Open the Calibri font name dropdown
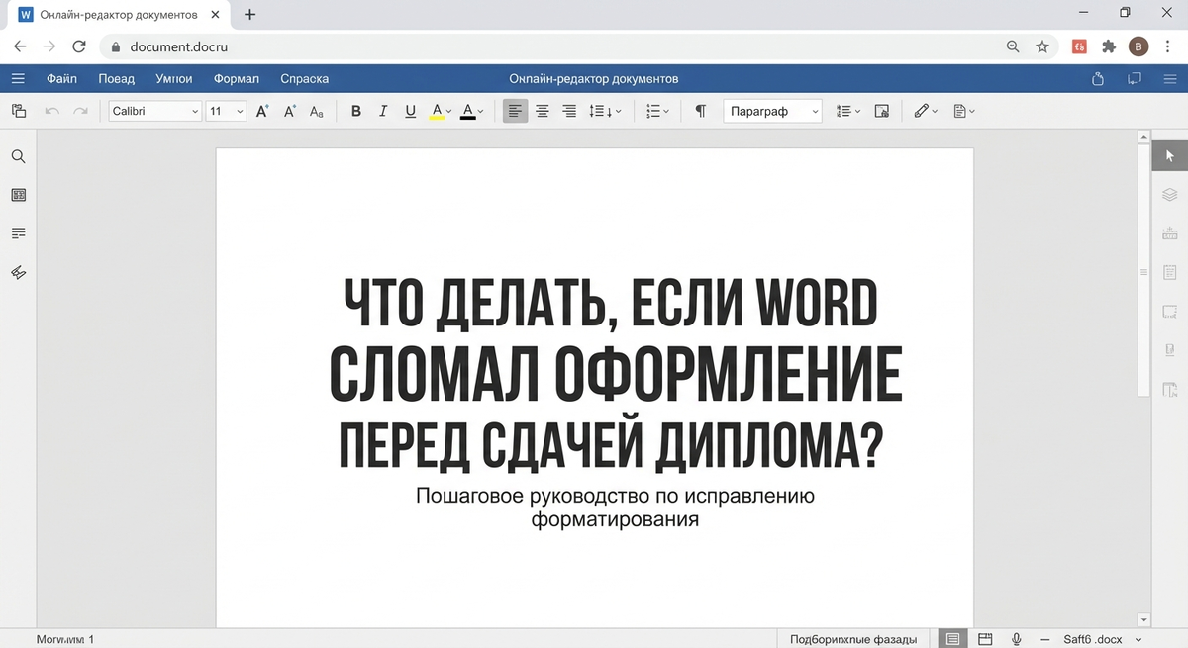The width and height of the screenshot is (1188, 648). point(155,112)
